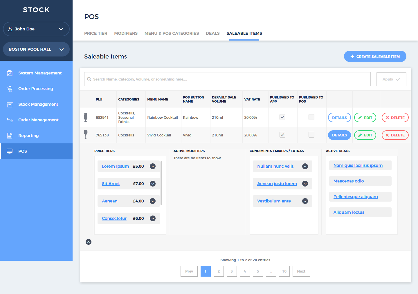Click the Create Saleable Item button
The height and width of the screenshot is (294, 418).
375,56
